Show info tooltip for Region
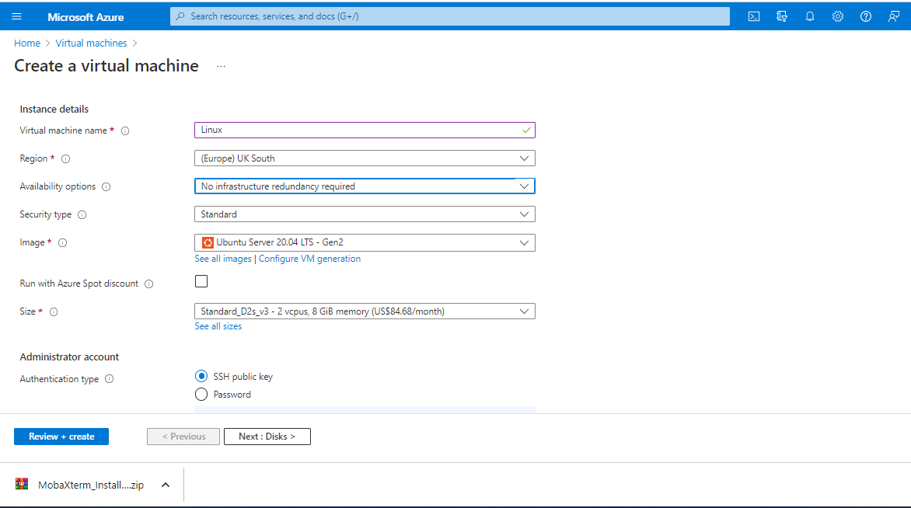 (x=65, y=158)
